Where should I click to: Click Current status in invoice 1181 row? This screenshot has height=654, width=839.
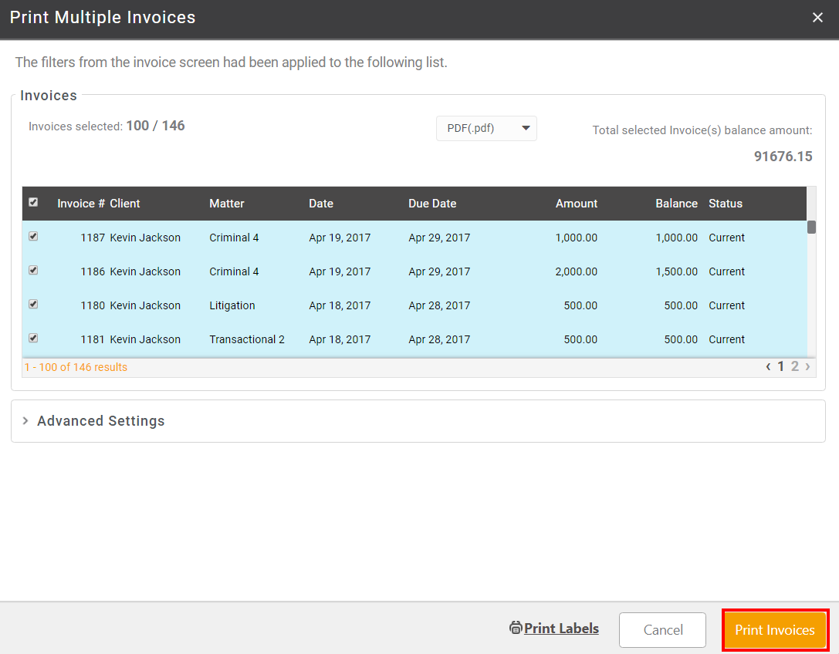(726, 339)
